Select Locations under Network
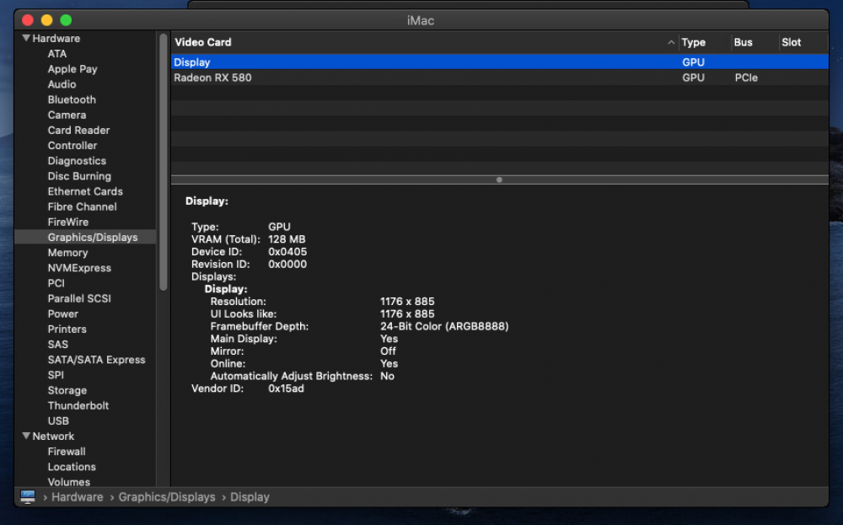The image size is (843, 525). [72, 467]
